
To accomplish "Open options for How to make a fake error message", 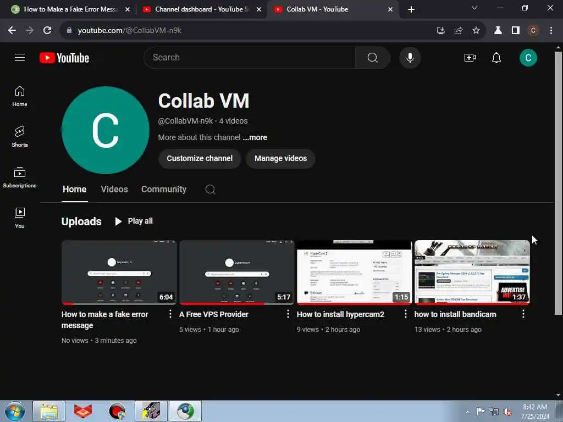I will coord(170,314).
